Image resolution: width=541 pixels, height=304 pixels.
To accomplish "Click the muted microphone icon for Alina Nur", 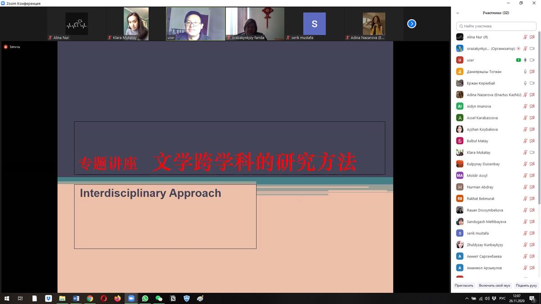I will tap(525, 37).
